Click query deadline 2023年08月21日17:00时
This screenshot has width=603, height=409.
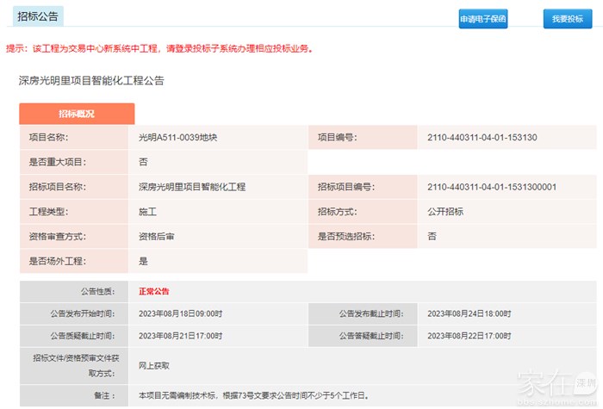(x=180, y=335)
